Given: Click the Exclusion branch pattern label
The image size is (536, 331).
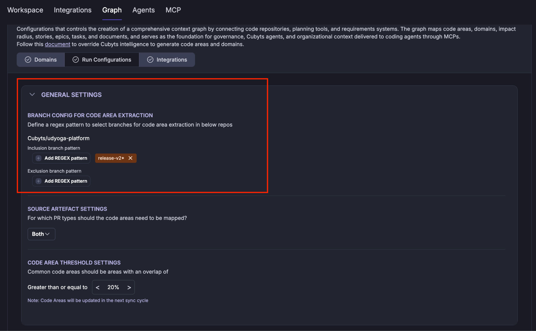Looking at the screenshot, I should (54, 171).
